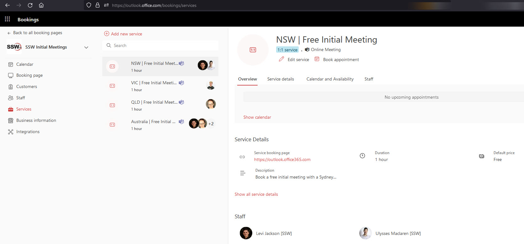Expand the Show calendar link
The width and height of the screenshot is (524, 244).
(257, 117)
